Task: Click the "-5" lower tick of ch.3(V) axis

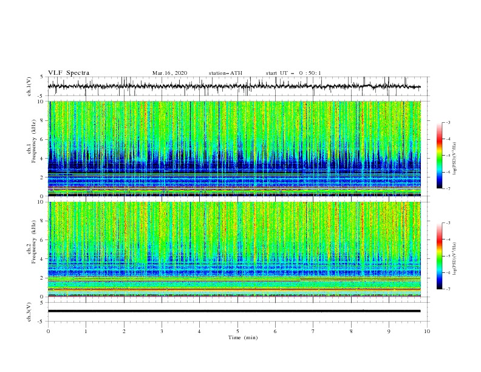Action: click(41, 322)
